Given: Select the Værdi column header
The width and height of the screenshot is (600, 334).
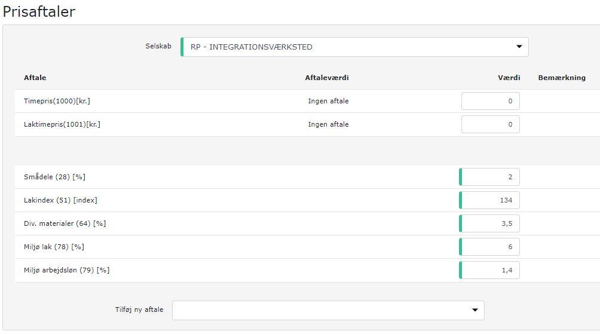Looking at the screenshot, I should point(509,78).
